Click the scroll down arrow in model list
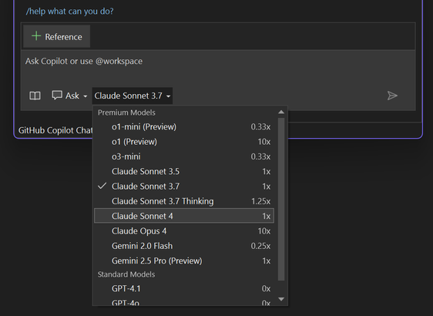The height and width of the screenshot is (316, 433). pyautogui.click(x=281, y=299)
